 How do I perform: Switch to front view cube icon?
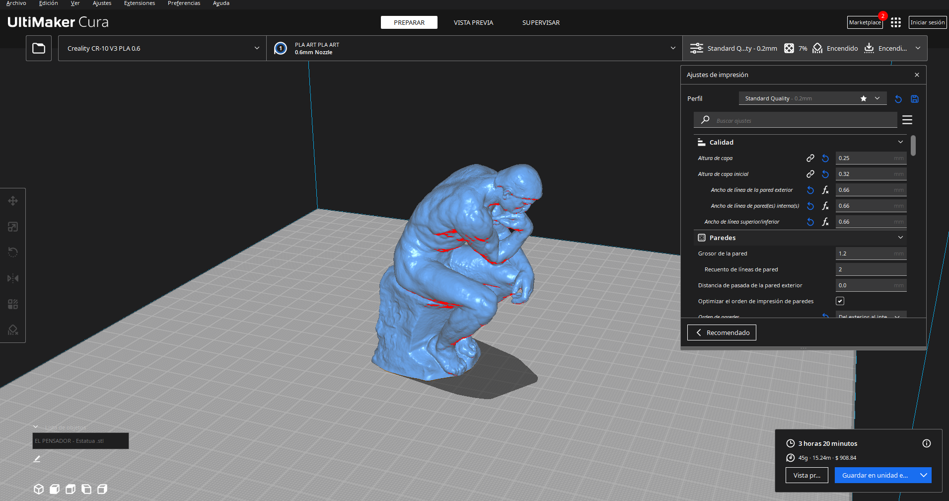point(55,489)
